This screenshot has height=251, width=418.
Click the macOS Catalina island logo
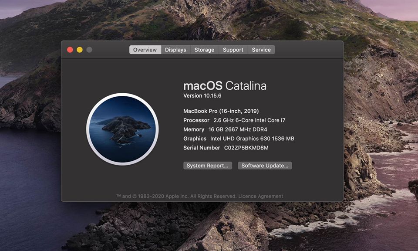(122, 129)
